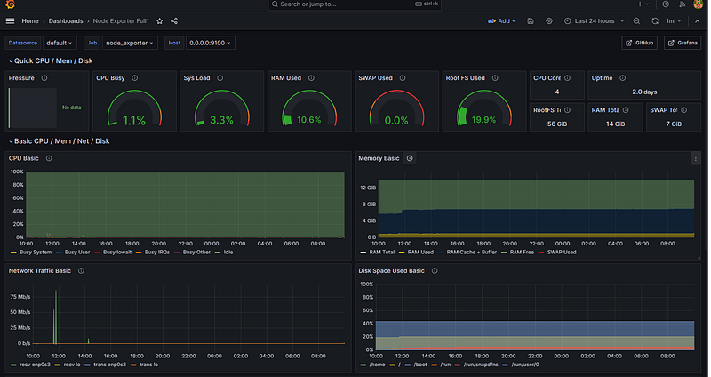Go to Dashboards breadcrumb
This screenshot has height=377, width=711.
(x=66, y=20)
